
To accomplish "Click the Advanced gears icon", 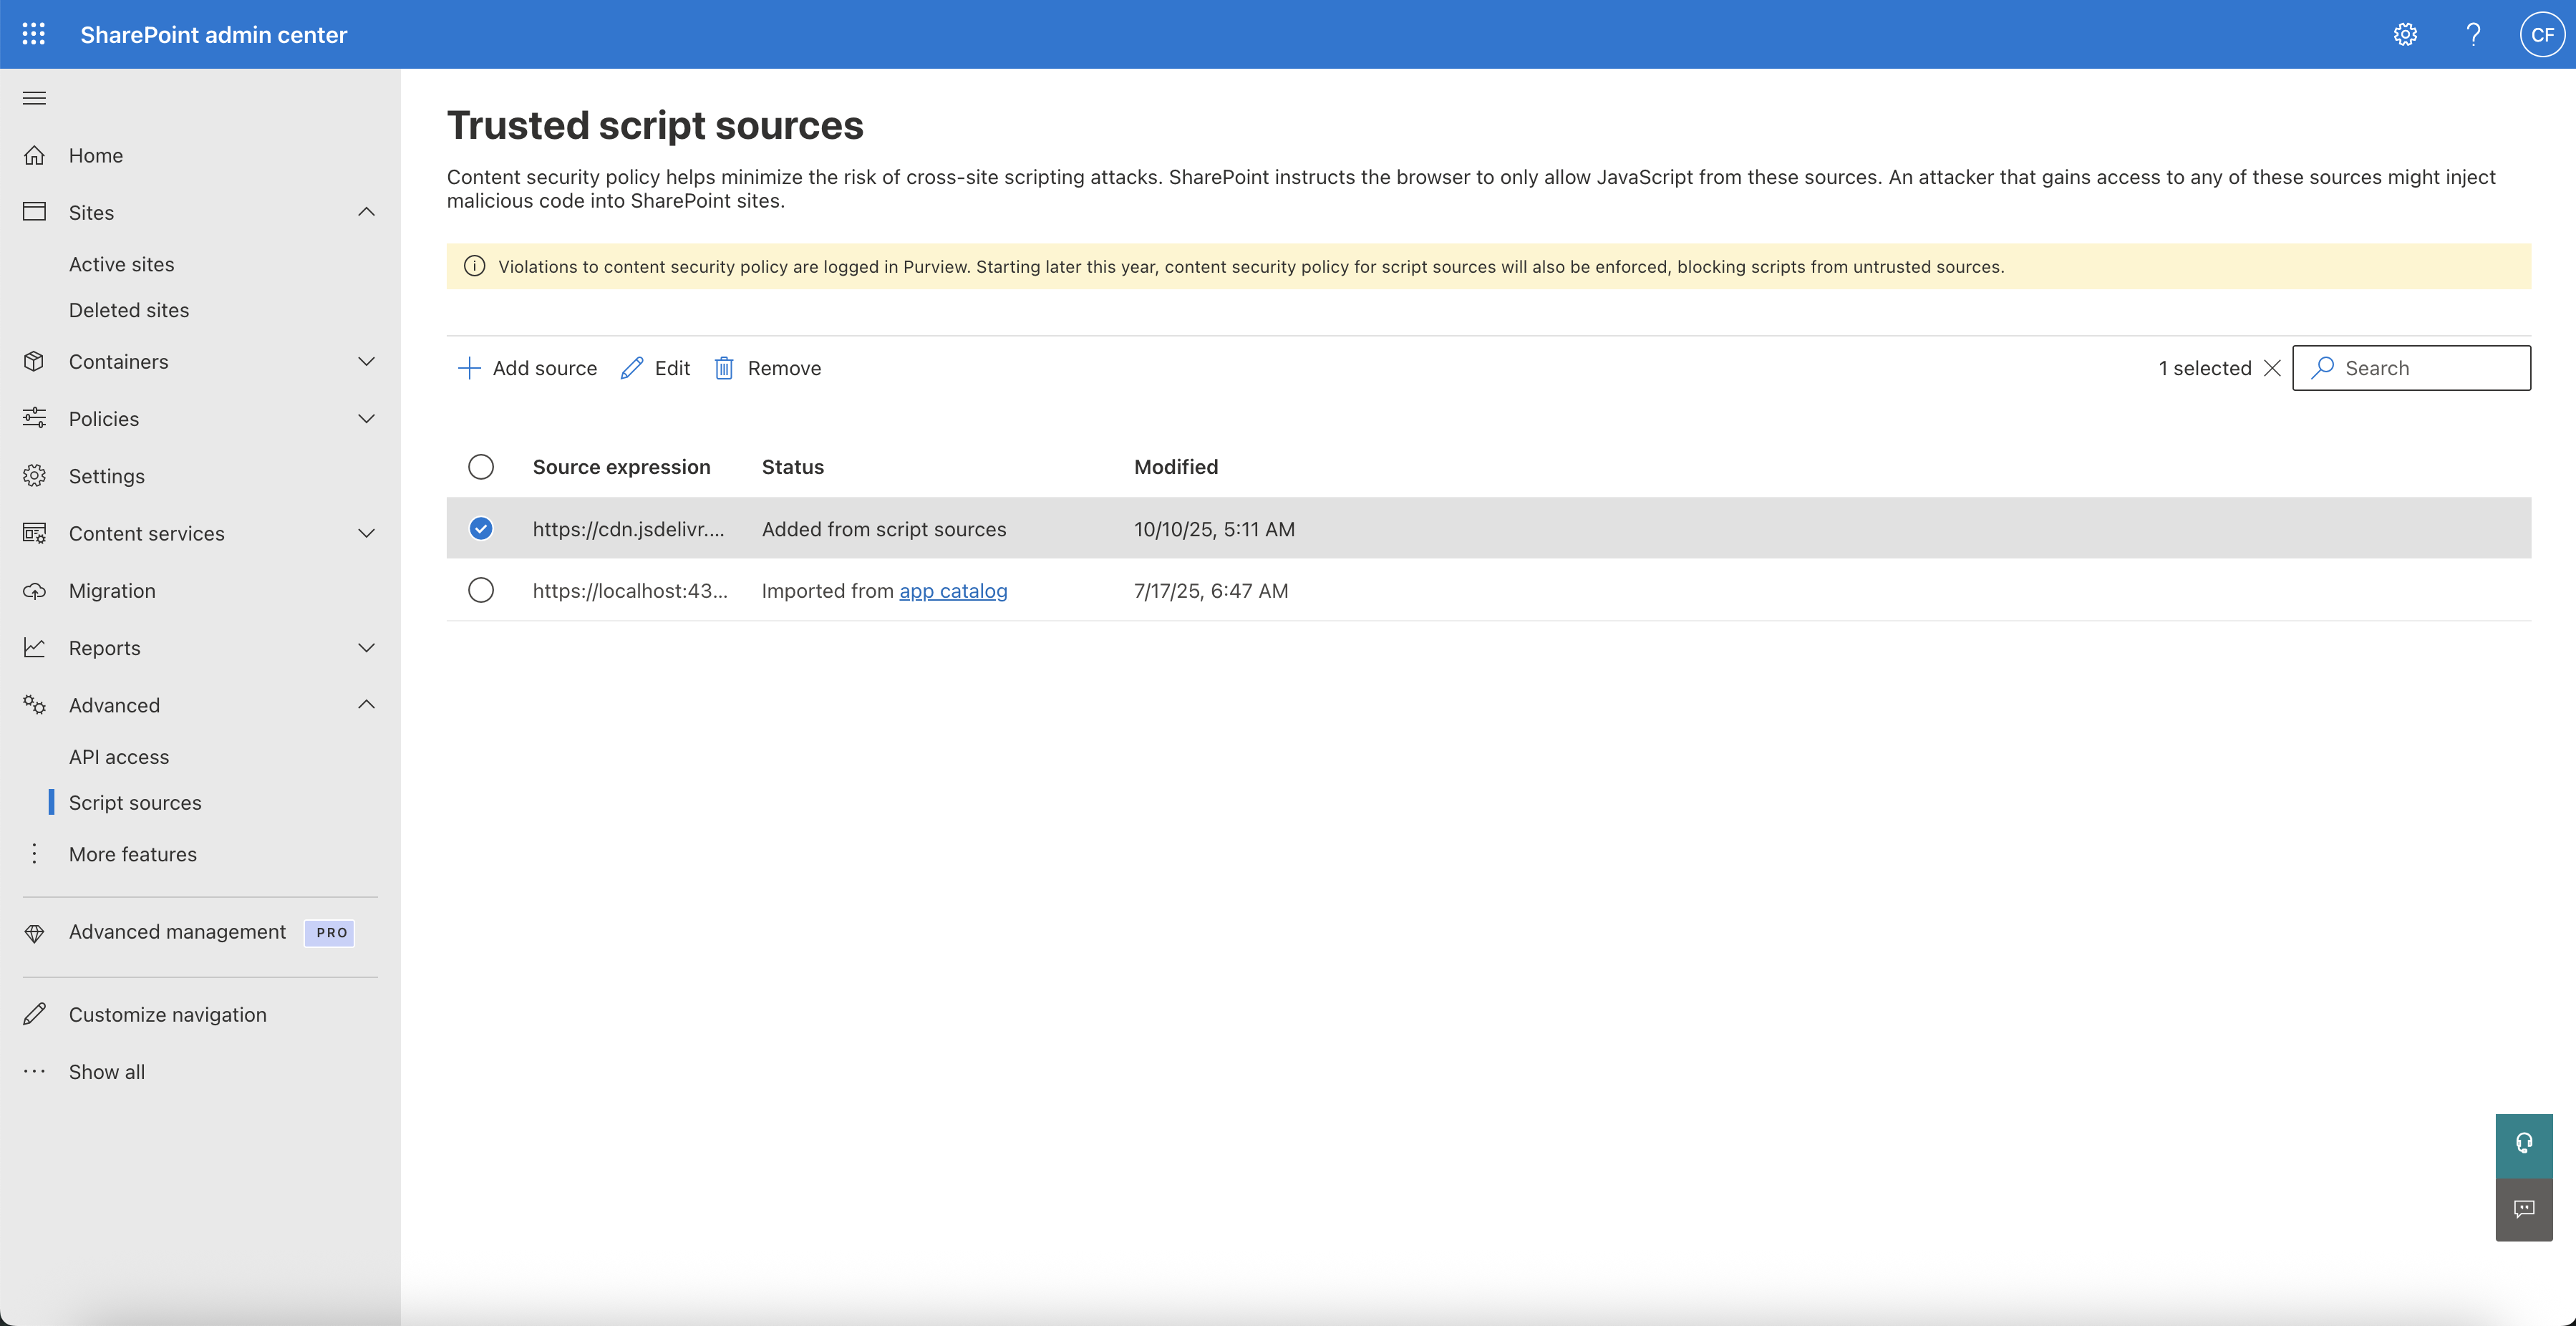I will coord(34,705).
